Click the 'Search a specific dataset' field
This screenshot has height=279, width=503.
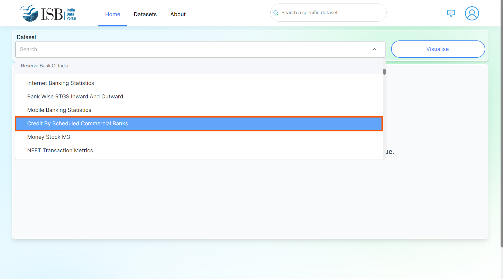coord(332,13)
